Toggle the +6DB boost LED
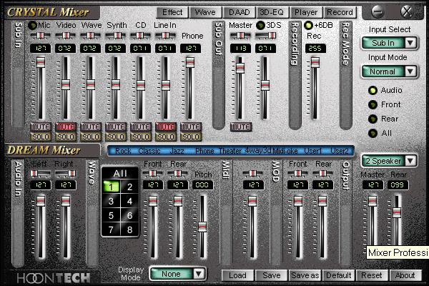This screenshot has height=286, width=429. tap(308, 26)
